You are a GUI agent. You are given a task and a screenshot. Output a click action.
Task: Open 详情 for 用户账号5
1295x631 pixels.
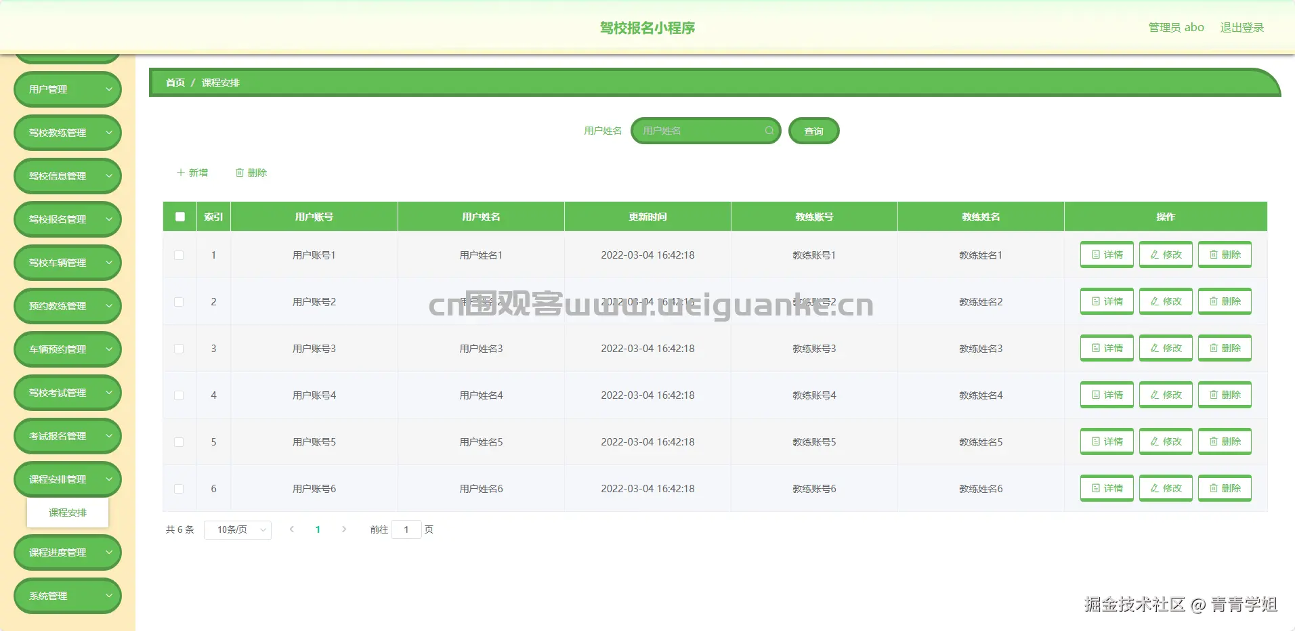coord(1106,441)
